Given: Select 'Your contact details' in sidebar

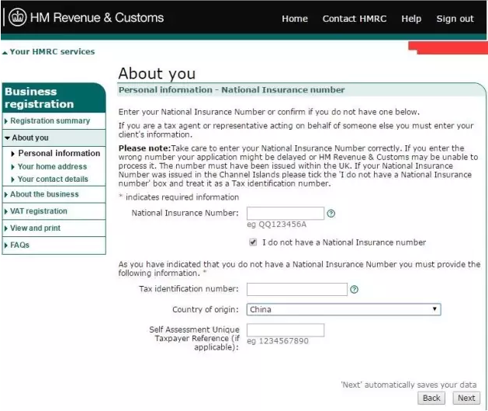Looking at the screenshot, I should point(53,179).
